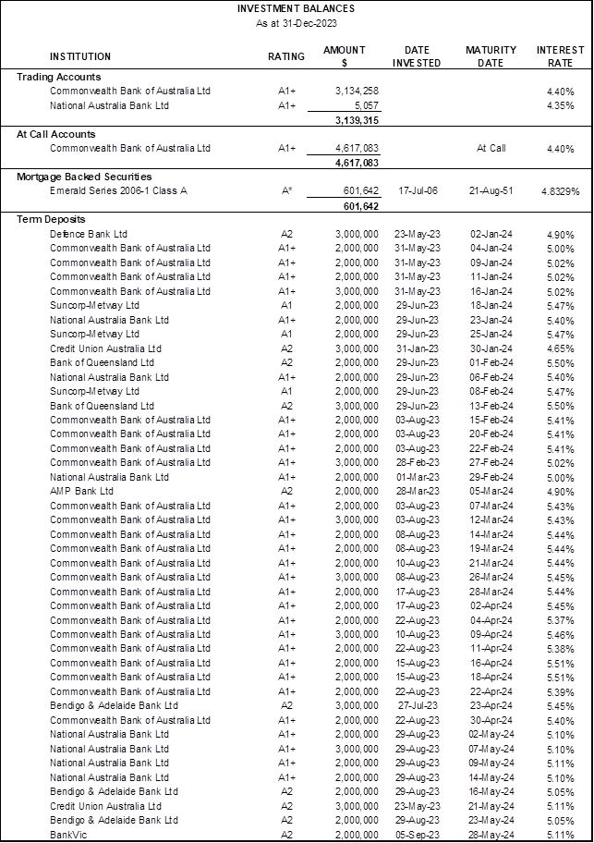Select the As at 31-Dec-2023 line
The image size is (594, 843).
point(296,23)
